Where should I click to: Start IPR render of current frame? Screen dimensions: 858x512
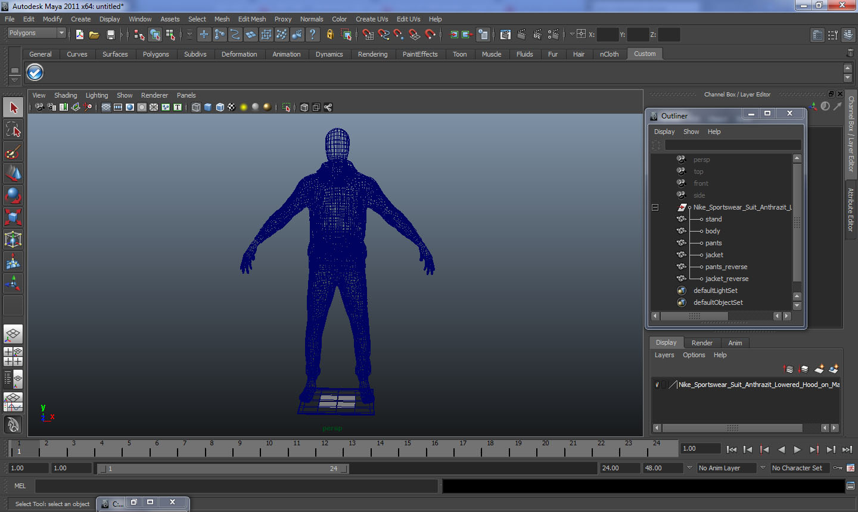[x=537, y=35]
